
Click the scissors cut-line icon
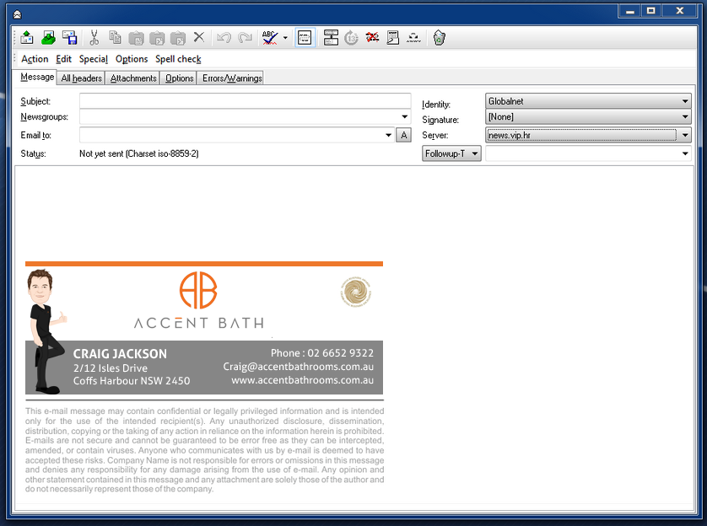[x=413, y=38]
